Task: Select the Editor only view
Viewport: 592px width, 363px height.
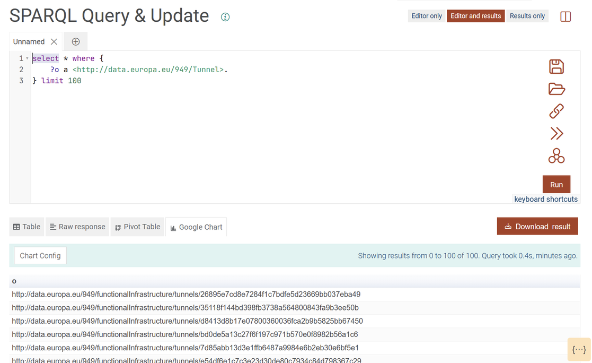Action: (x=426, y=16)
